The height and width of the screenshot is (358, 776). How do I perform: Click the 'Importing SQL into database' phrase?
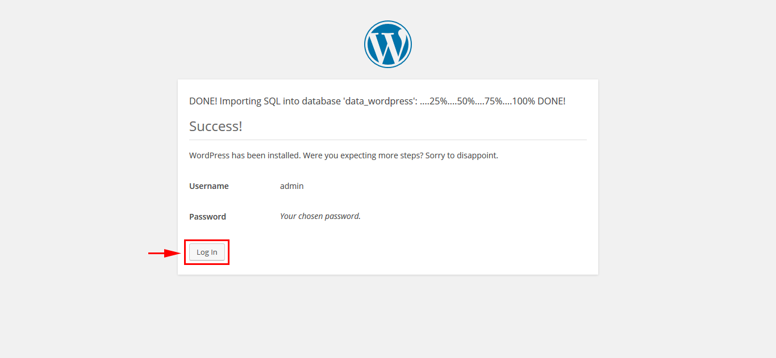pos(281,102)
